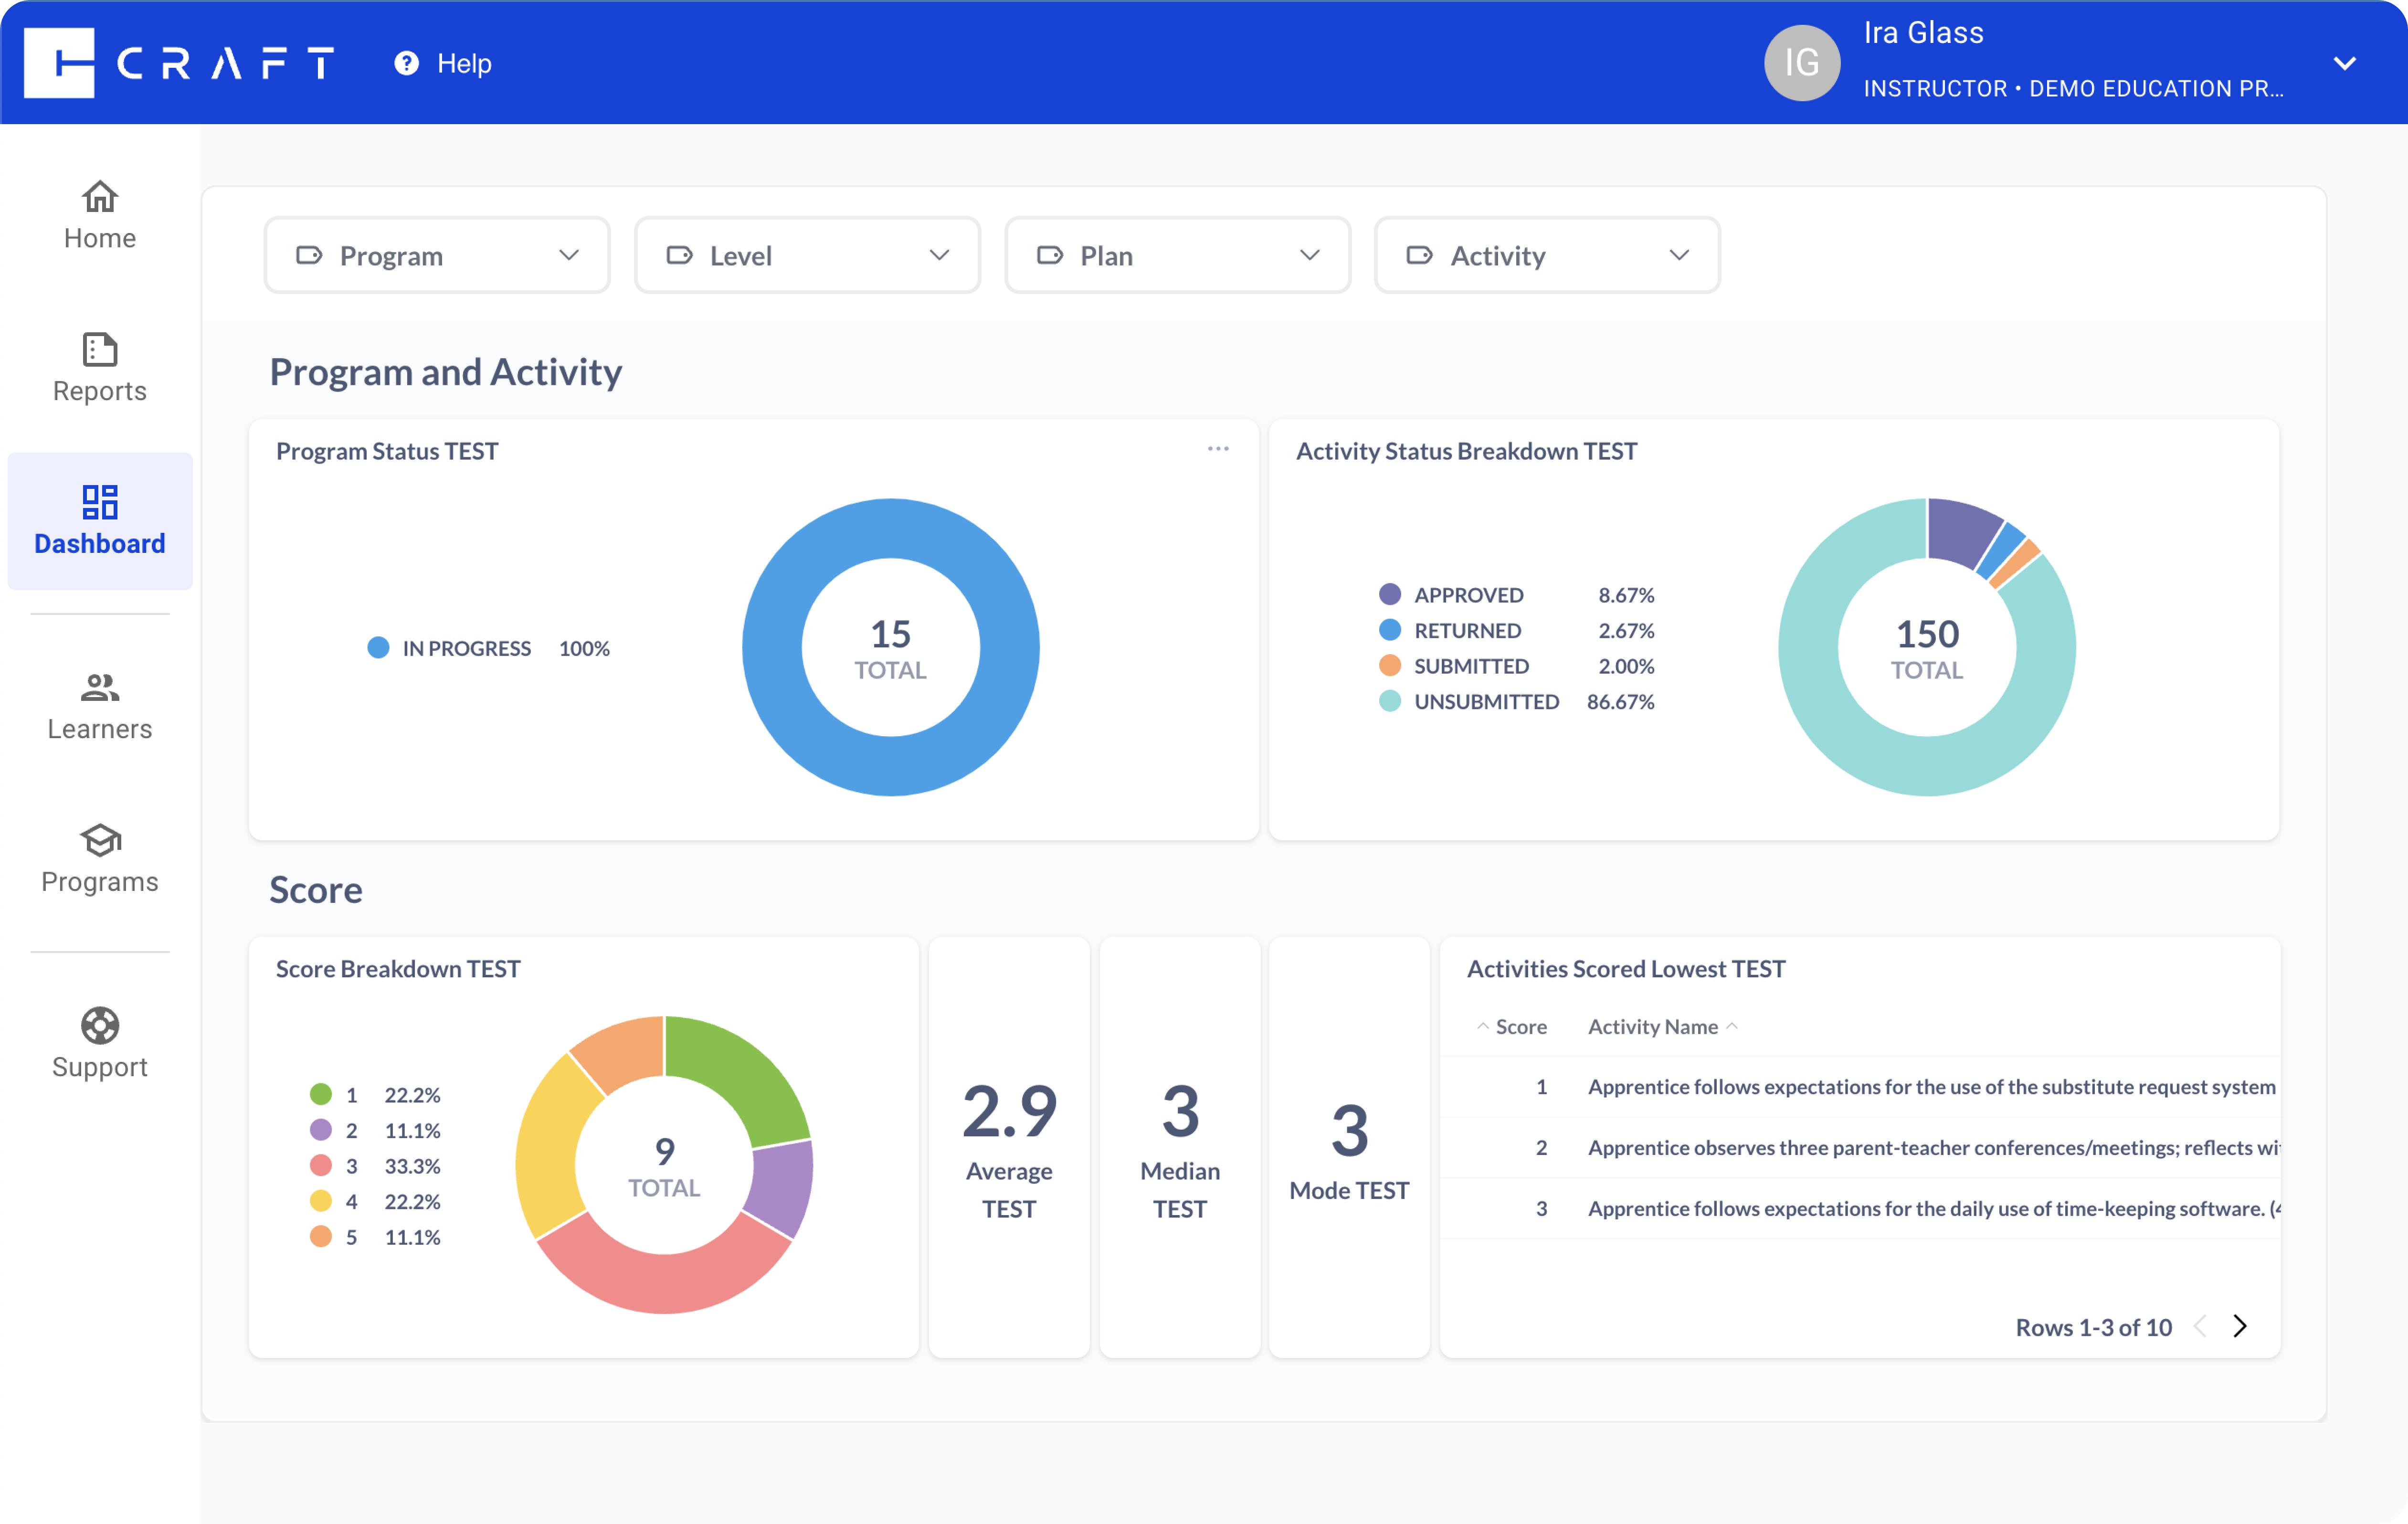Click the tag icon in Level filter
This screenshot has height=1524, width=2408.
point(679,256)
